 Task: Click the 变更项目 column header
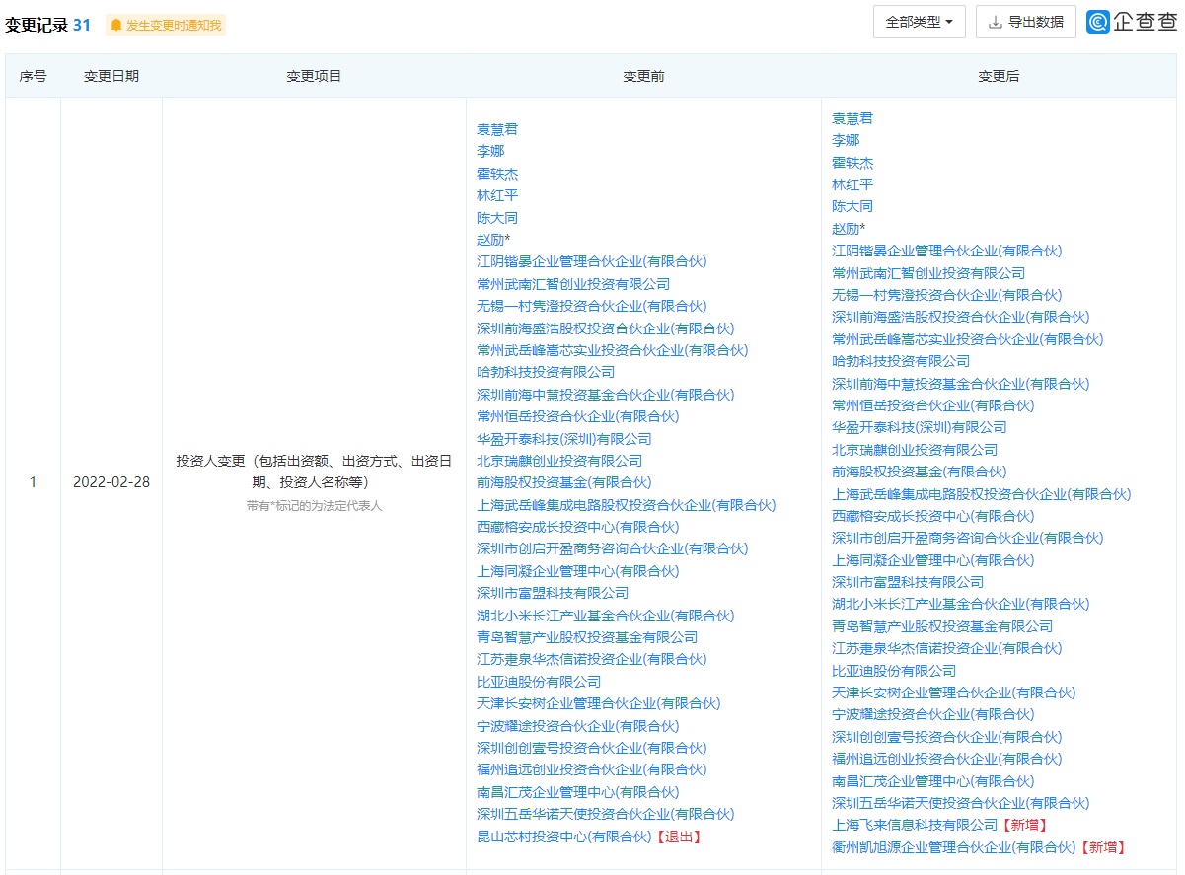[x=314, y=76]
